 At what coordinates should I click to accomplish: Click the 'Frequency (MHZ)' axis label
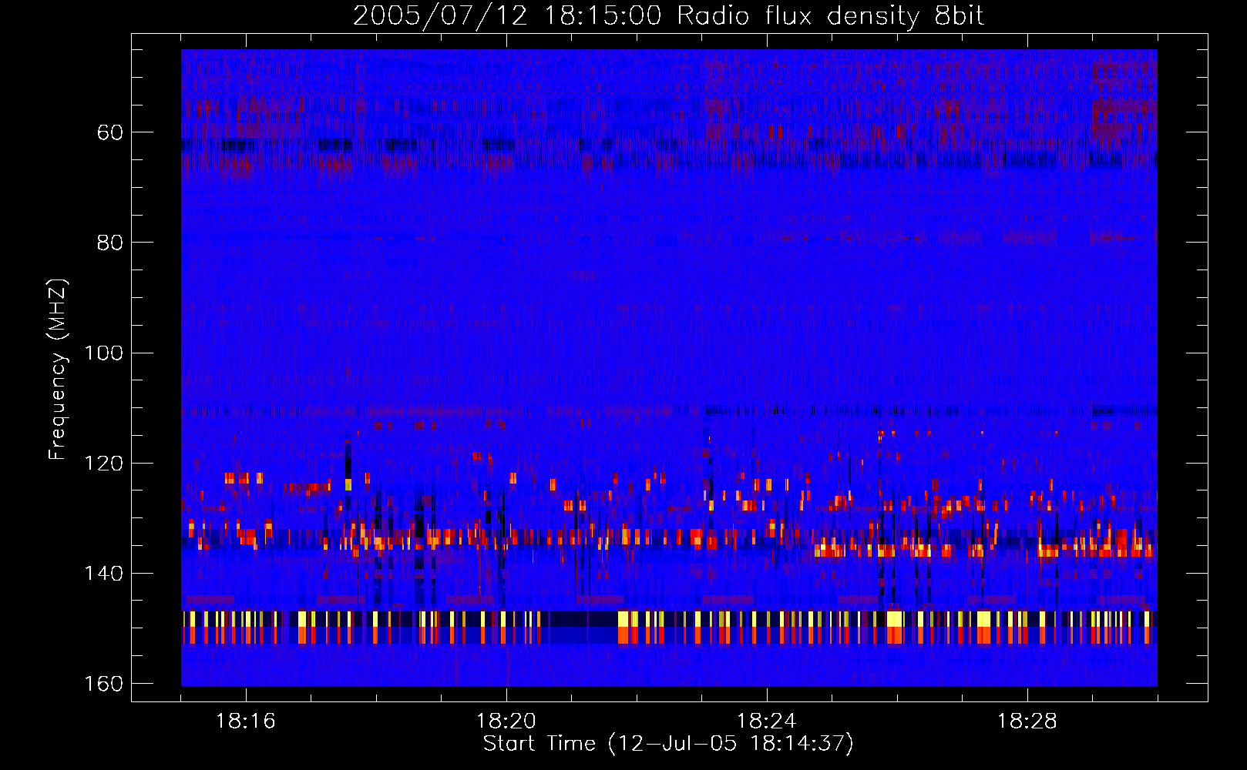pyautogui.click(x=58, y=369)
